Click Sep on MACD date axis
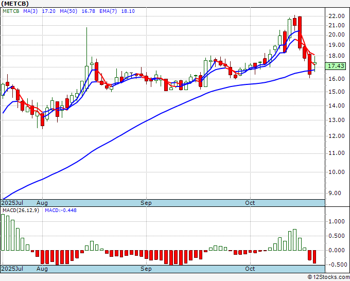Screen dimensions: 350x281 146,269
